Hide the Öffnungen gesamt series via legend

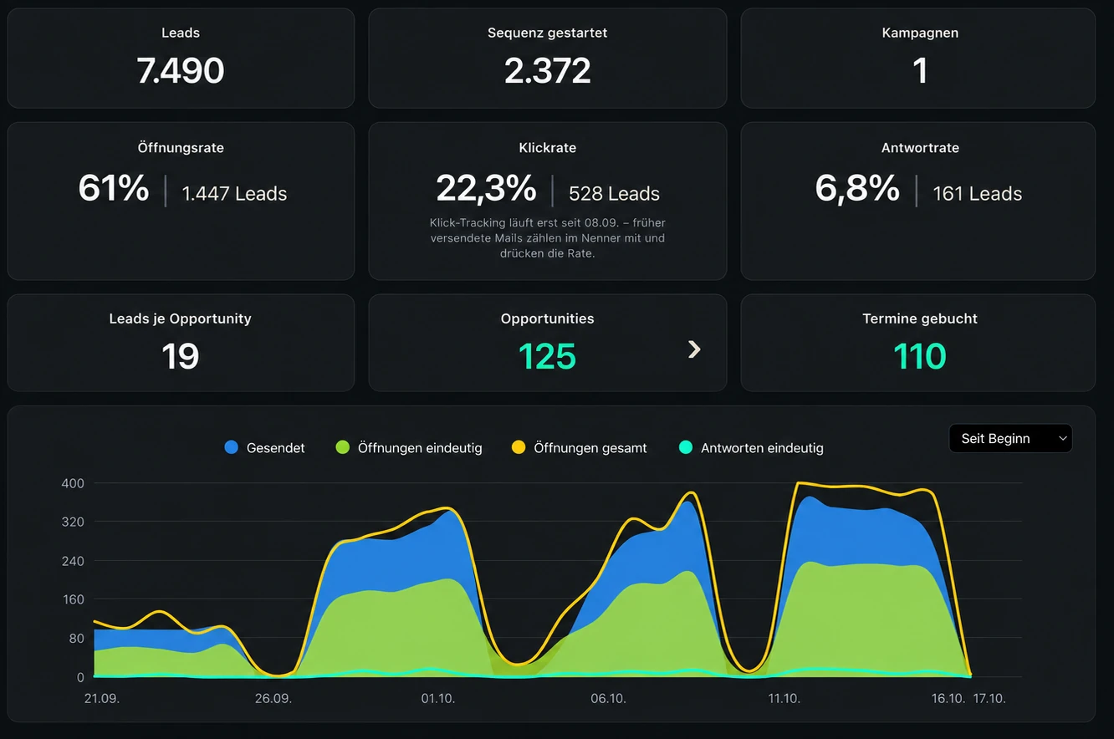(579, 448)
